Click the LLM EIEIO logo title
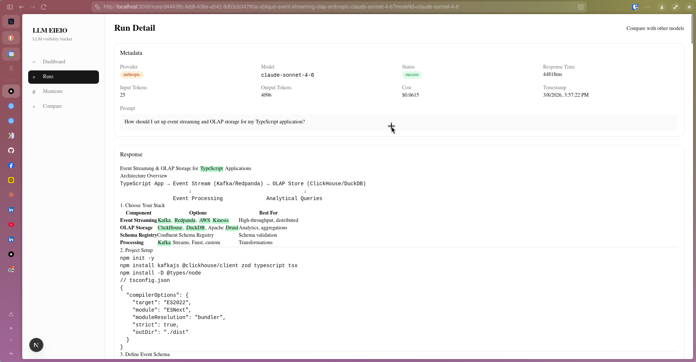 click(50, 30)
